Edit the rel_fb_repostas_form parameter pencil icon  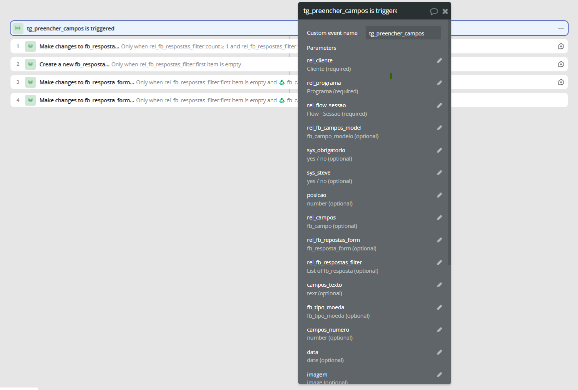point(440,240)
